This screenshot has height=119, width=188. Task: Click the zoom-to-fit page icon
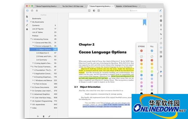89,11
